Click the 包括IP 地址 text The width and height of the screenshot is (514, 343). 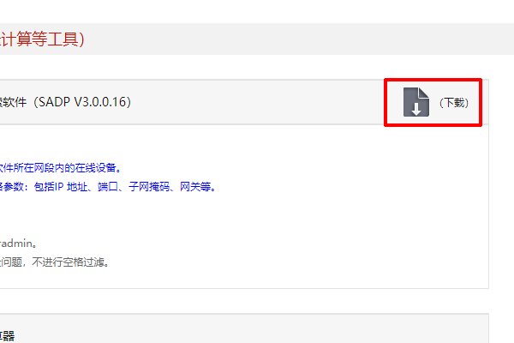(x=61, y=187)
